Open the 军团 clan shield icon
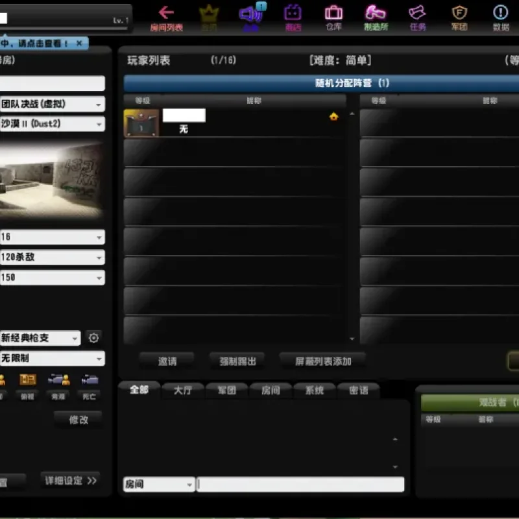 pos(459,13)
